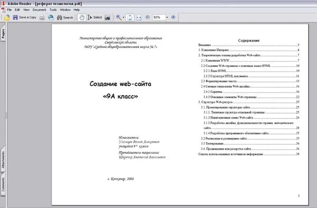
Task: Click Save a Copy toolbar button
Action: [x=25, y=17]
